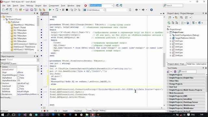Open the File menu
This screenshot has height=117, width=208.
point(4,6)
